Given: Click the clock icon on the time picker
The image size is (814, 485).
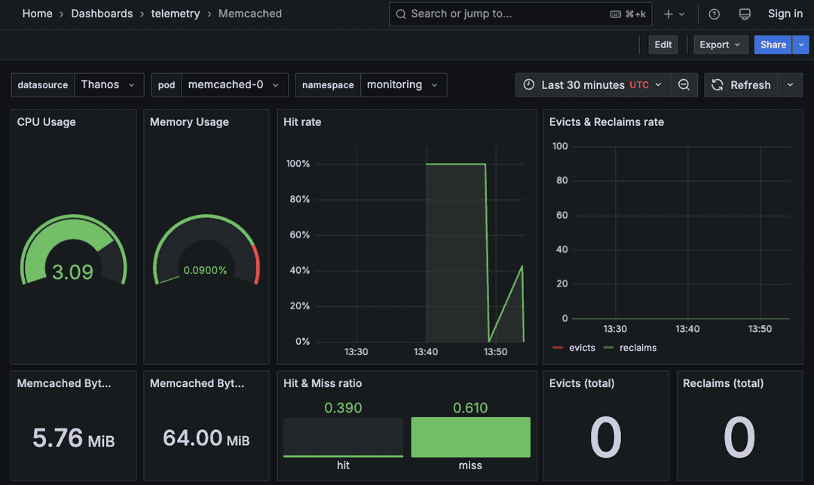Looking at the screenshot, I should [530, 84].
